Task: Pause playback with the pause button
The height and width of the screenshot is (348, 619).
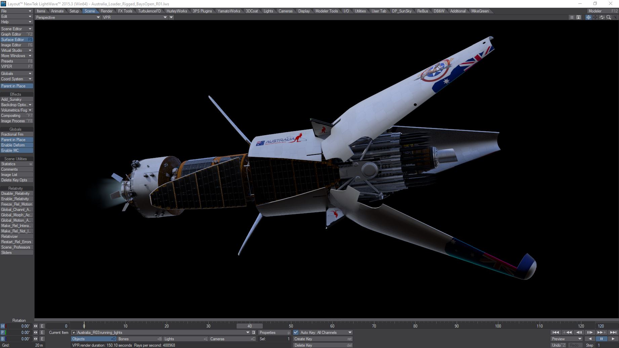Action: (601, 339)
